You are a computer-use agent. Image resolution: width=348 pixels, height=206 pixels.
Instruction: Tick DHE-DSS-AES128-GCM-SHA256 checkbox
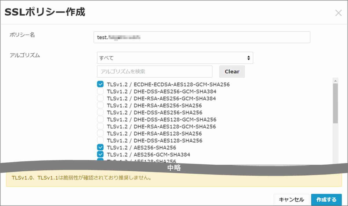[x=100, y=119]
